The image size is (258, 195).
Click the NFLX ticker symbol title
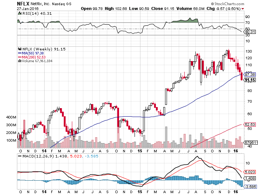pos(23,4)
